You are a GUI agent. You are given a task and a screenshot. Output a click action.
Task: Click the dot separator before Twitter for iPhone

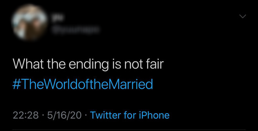[x=86, y=115]
